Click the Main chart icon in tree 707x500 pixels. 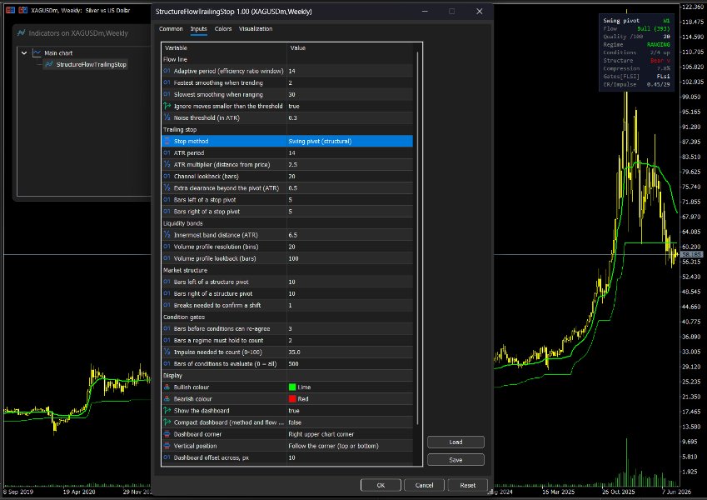pyautogui.click(x=37, y=52)
